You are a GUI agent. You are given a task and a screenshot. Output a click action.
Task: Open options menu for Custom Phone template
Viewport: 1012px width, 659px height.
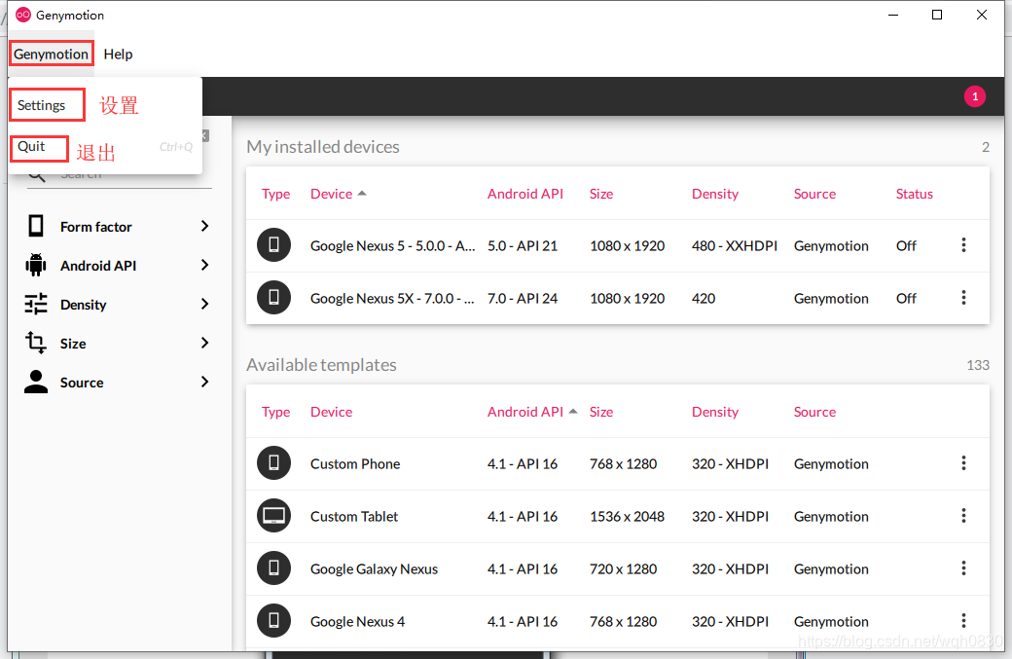click(x=963, y=462)
